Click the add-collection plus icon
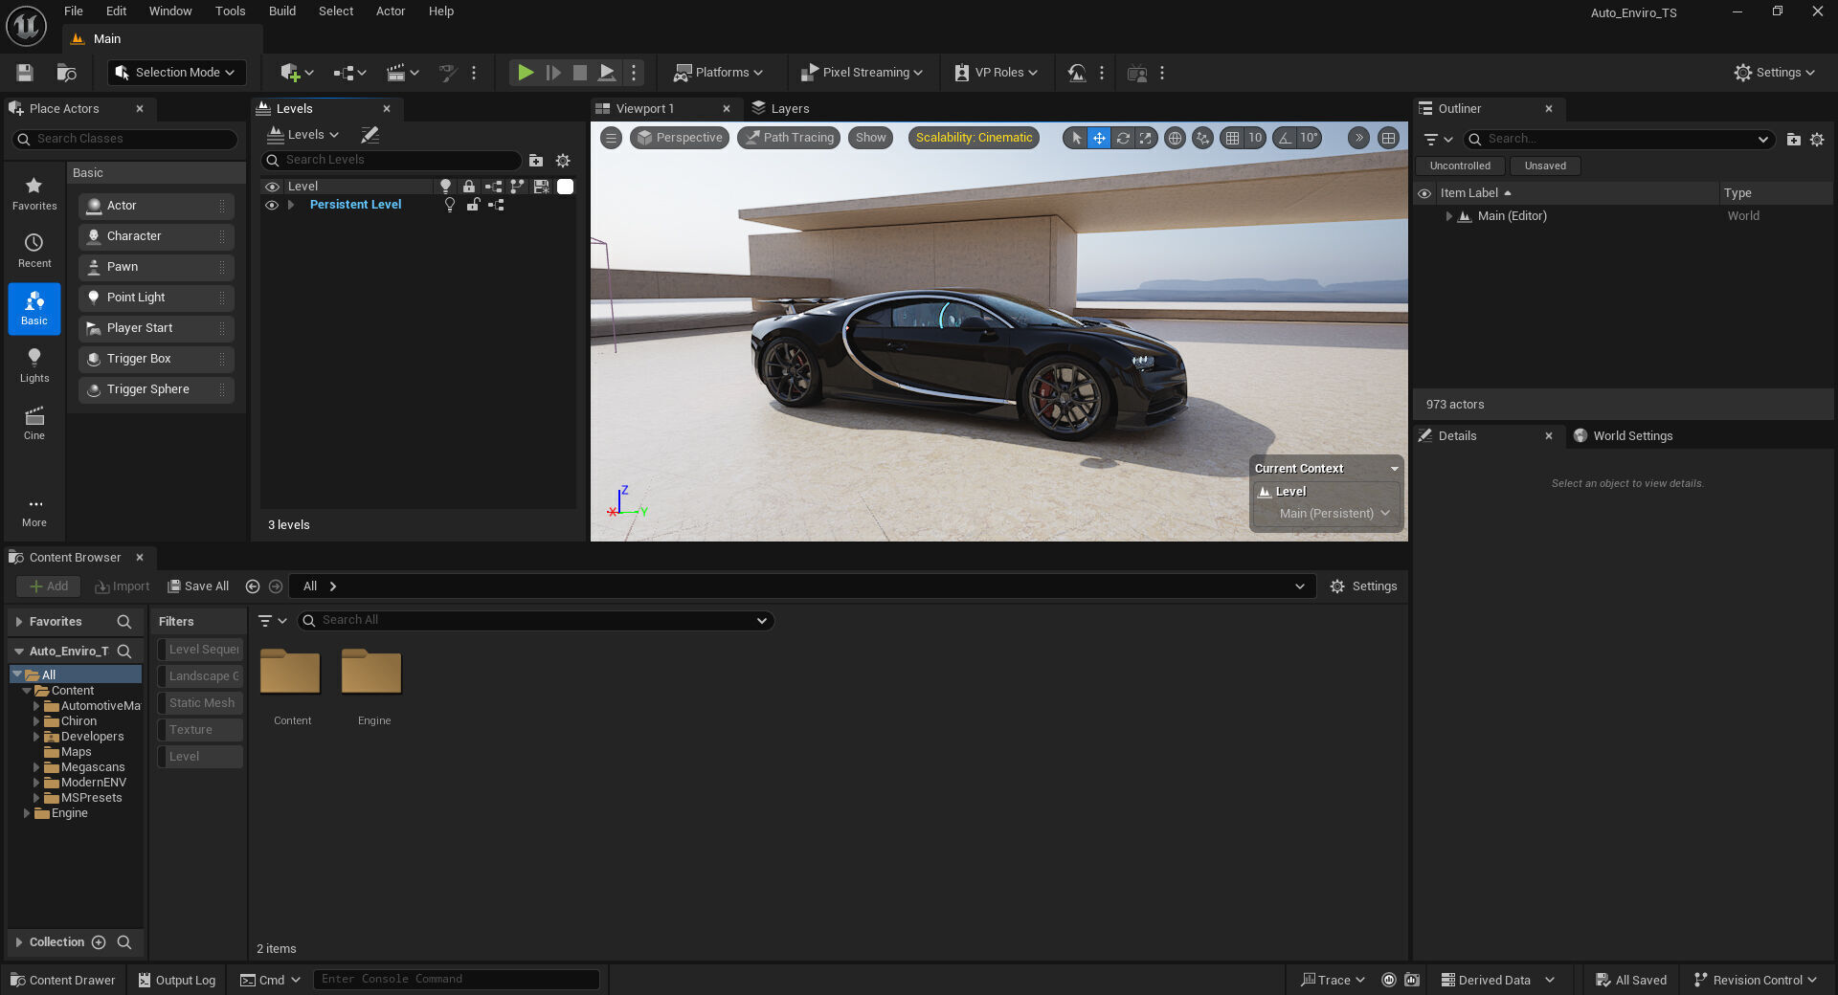The height and width of the screenshot is (995, 1838). [x=98, y=942]
